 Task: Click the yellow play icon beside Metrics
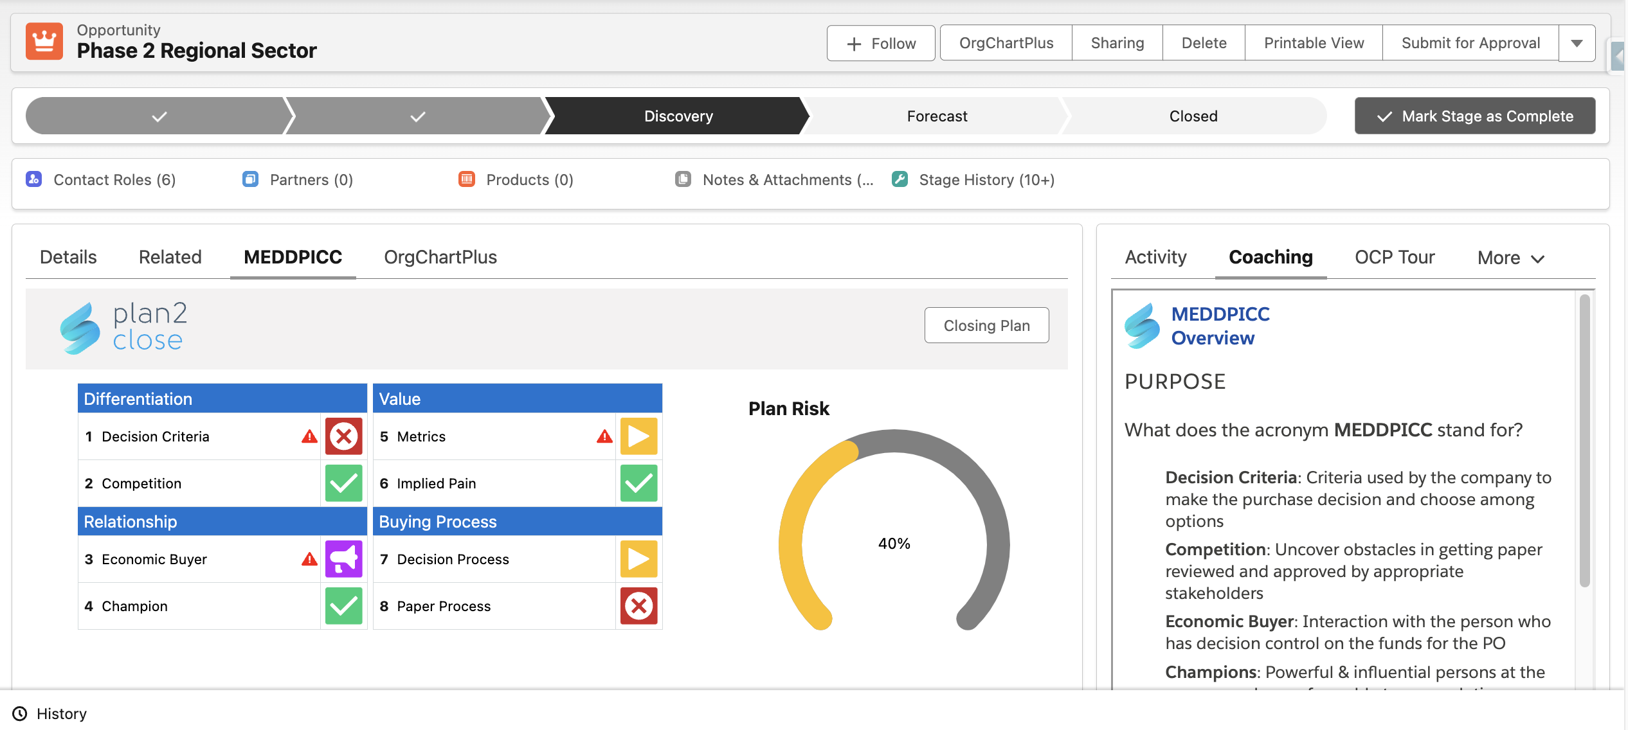638,436
